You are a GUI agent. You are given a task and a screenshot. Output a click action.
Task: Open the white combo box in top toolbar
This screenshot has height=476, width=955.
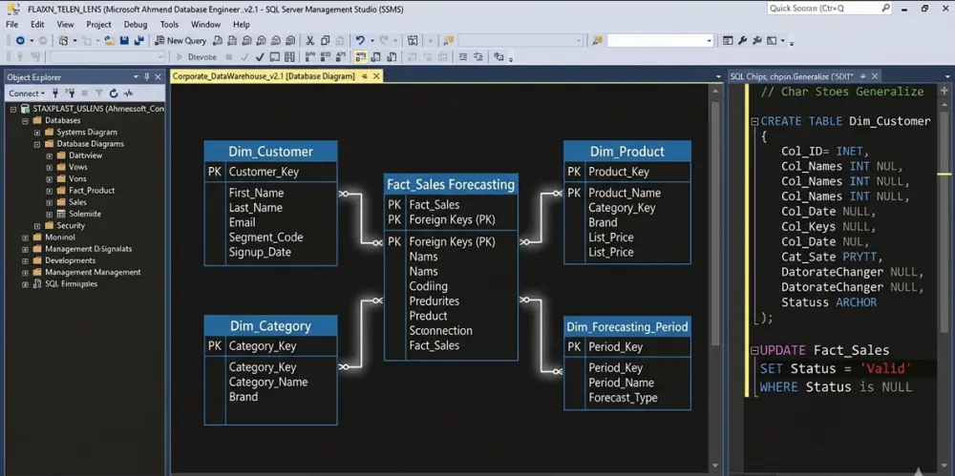(x=660, y=41)
